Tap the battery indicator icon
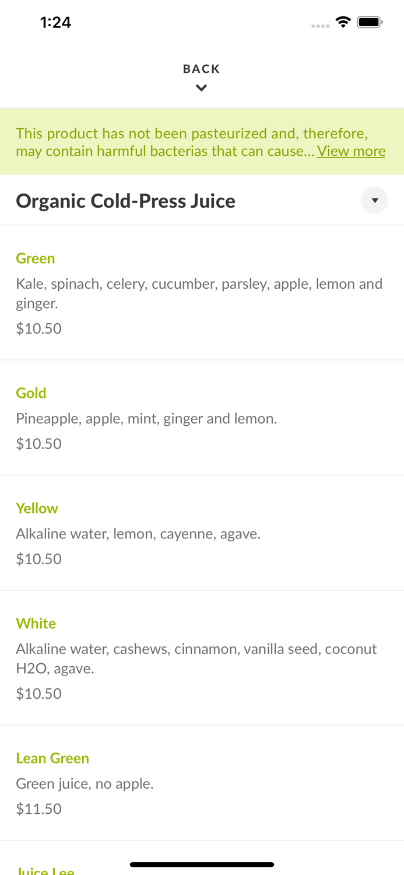This screenshot has height=875, width=404. click(x=370, y=21)
